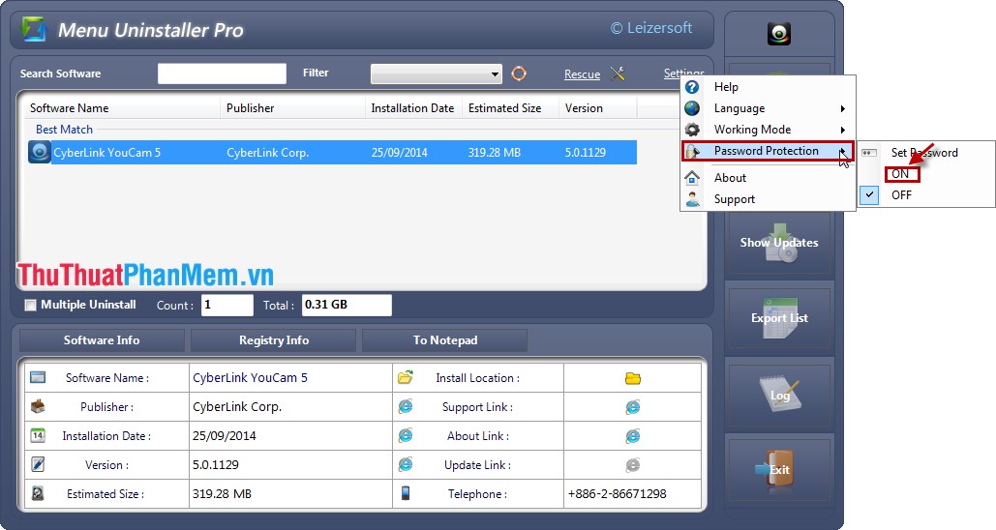Sort by the Software Name column header
Screen dimensions: 996x530
click(121, 108)
